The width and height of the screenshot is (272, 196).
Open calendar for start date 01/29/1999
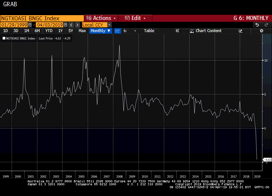click(x=30, y=25)
